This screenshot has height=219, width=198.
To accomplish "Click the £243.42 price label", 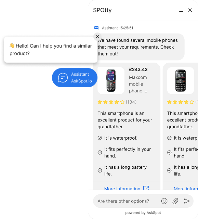I will pyautogui.click(x=138, y=69).
